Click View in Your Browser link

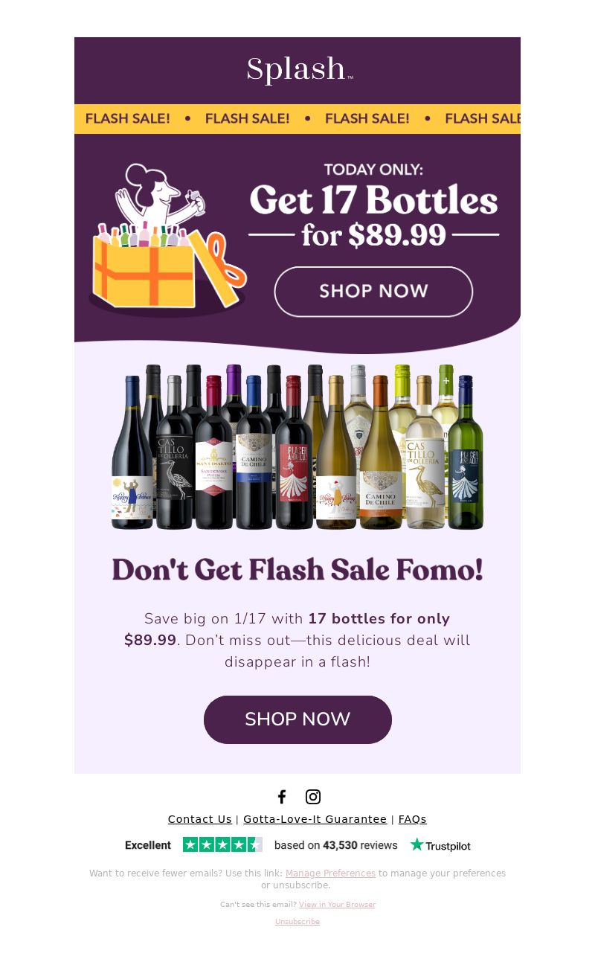click(337, 905)
